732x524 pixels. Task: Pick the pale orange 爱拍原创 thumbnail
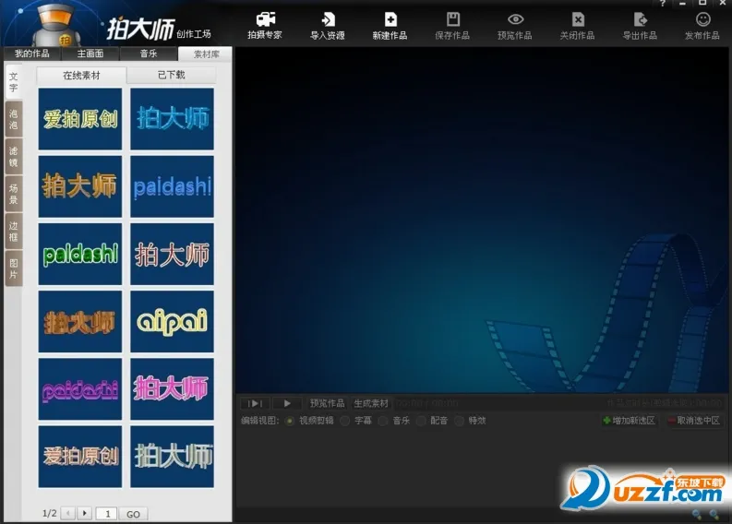79,457
